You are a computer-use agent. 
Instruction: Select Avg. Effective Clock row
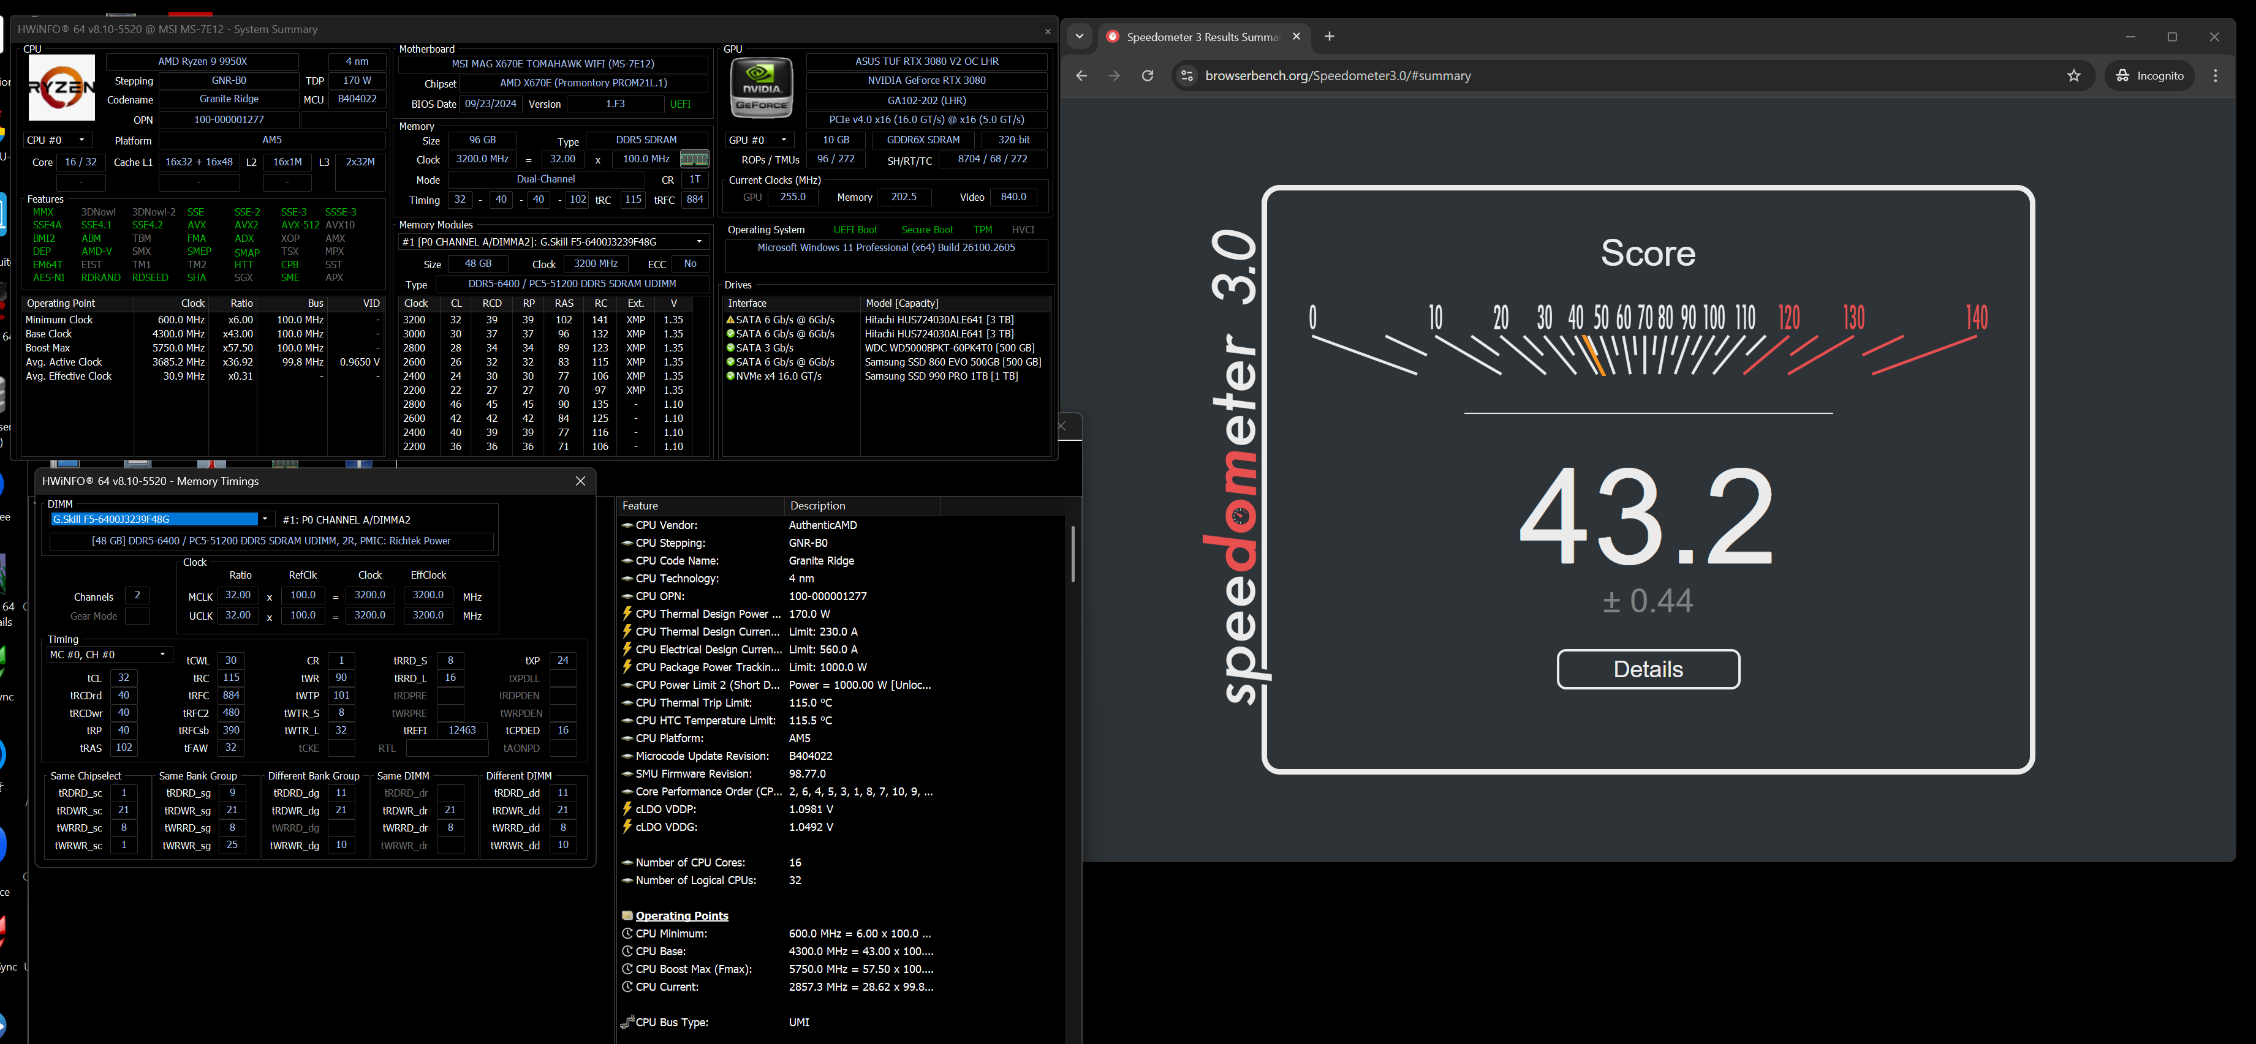pos(203,377)
